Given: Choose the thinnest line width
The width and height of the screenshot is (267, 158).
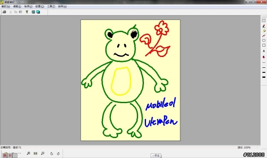Looking at the screenshot, I should point(264,63).
